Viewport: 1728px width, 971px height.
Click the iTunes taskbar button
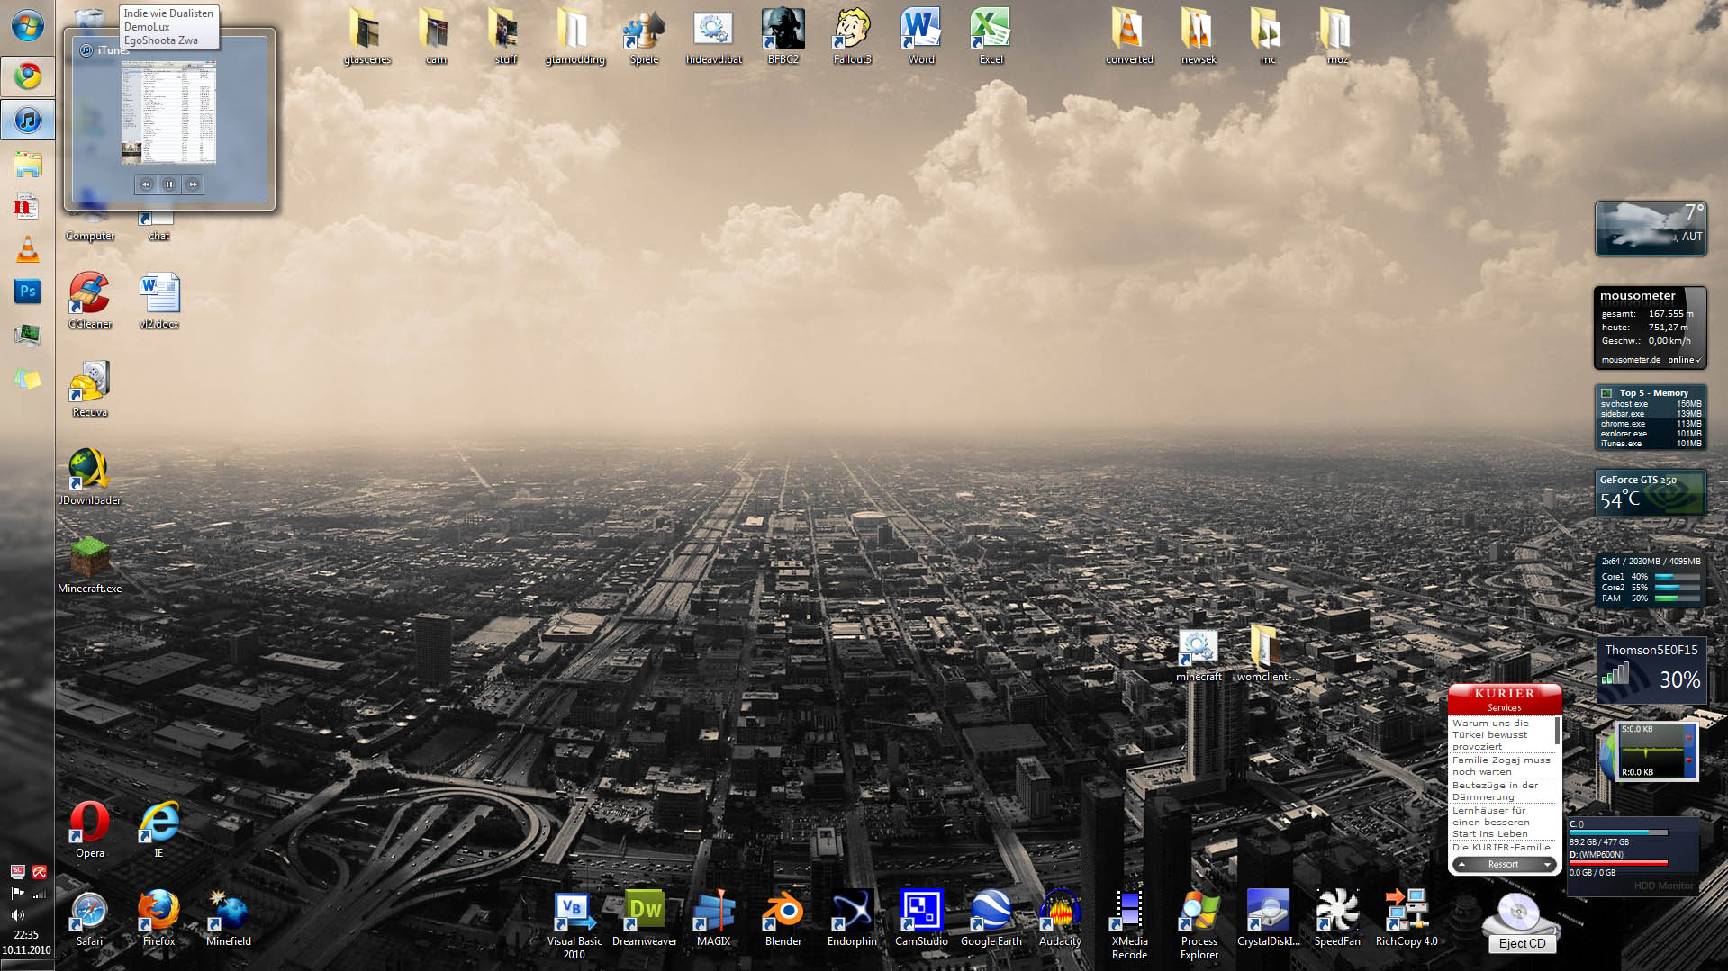[x=27, y=120]
